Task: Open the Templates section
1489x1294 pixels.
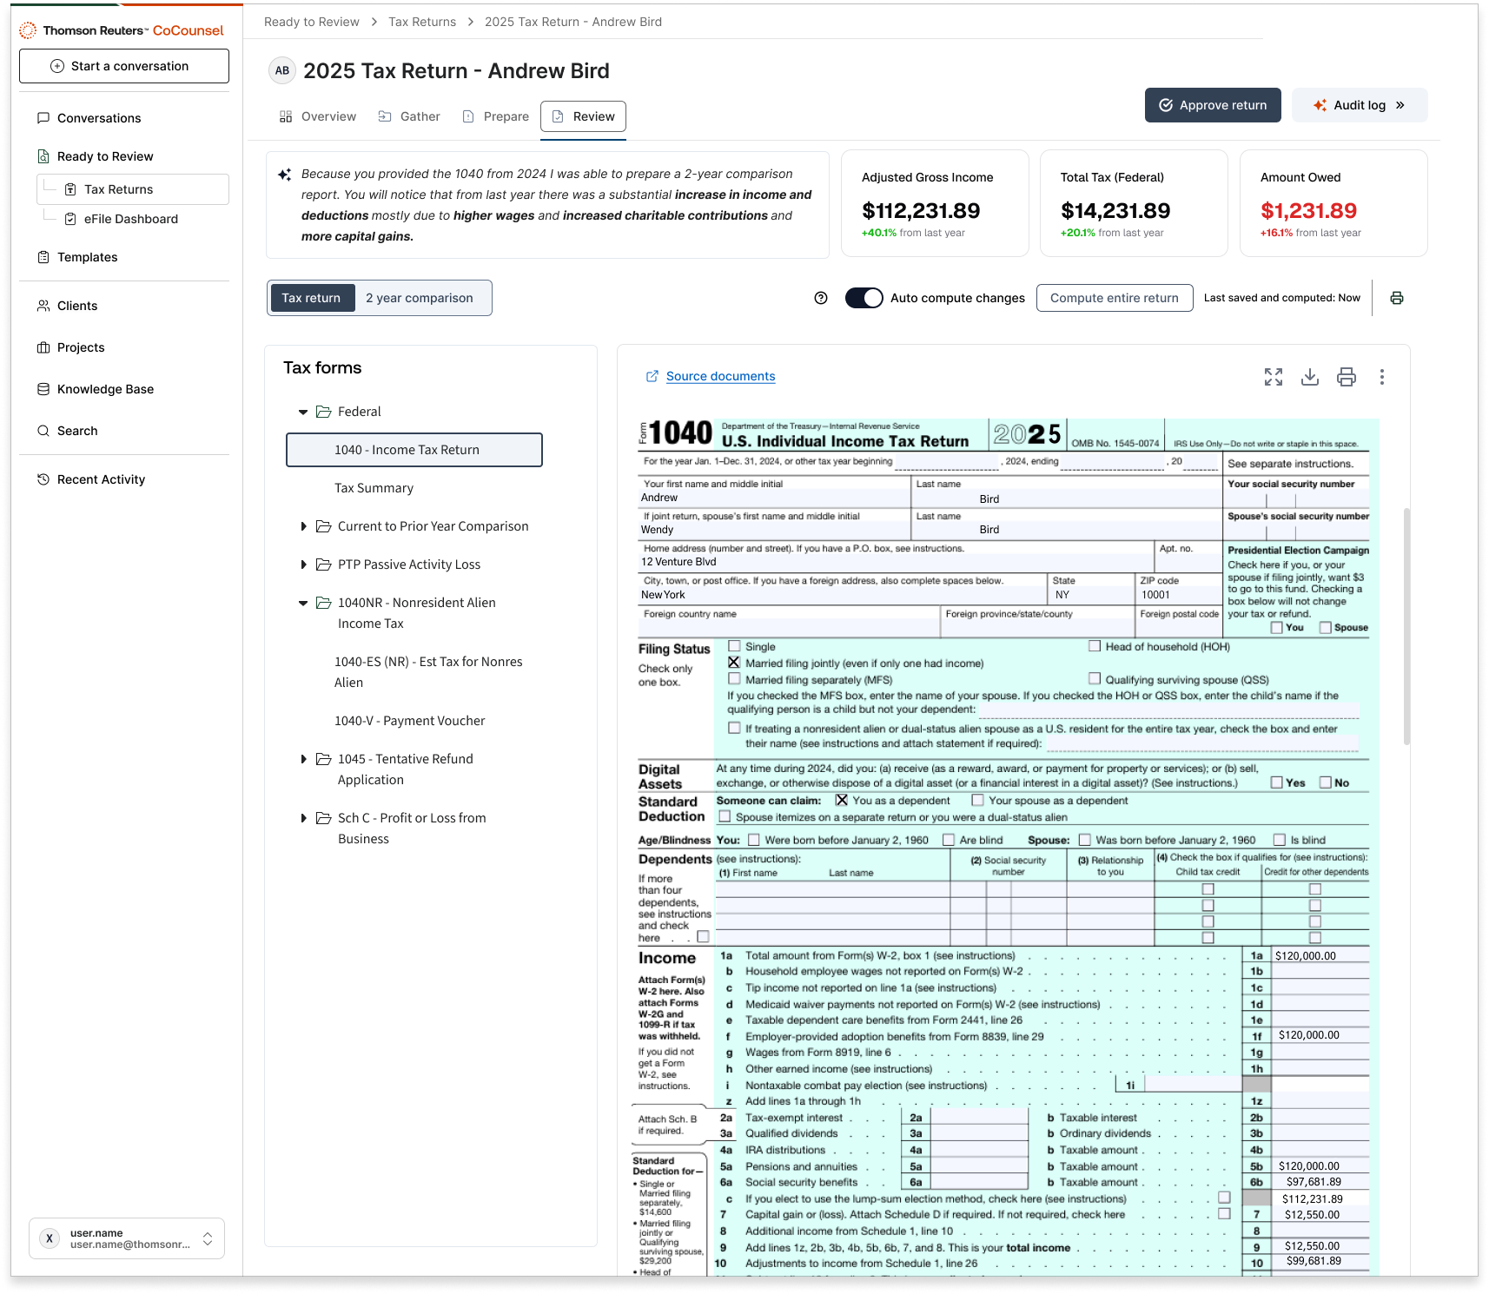Action: [87, 256]
